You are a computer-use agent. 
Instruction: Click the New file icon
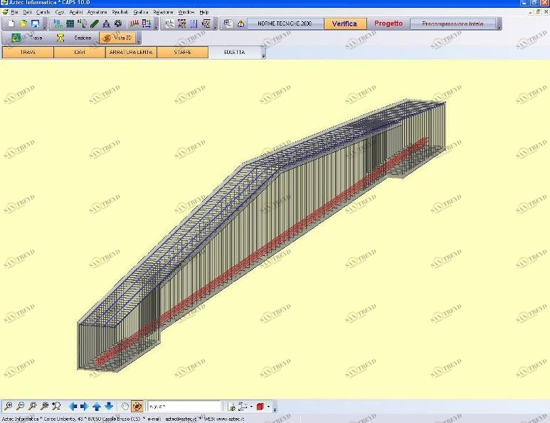(x=11, y=23)
